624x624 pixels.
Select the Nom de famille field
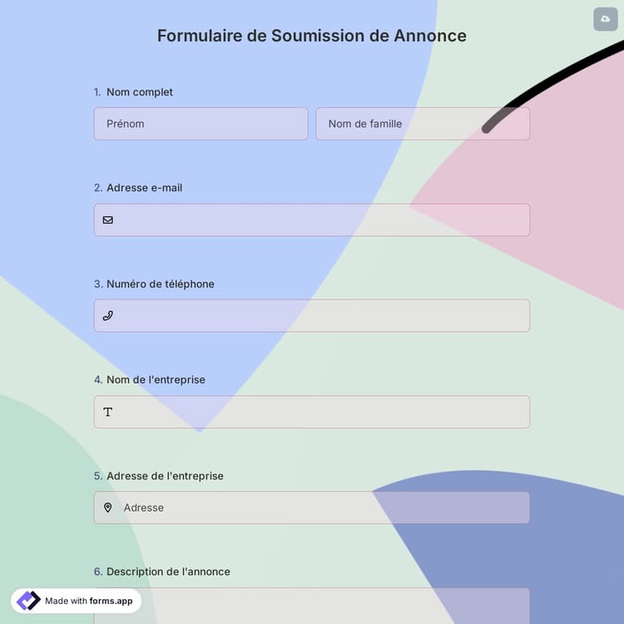422,124
